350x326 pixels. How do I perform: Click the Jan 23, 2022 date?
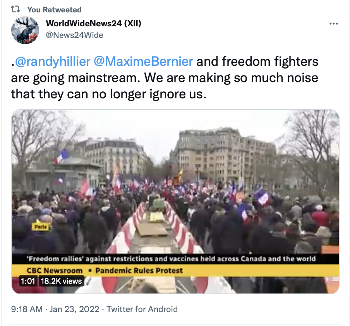click(x=74, y=309)
